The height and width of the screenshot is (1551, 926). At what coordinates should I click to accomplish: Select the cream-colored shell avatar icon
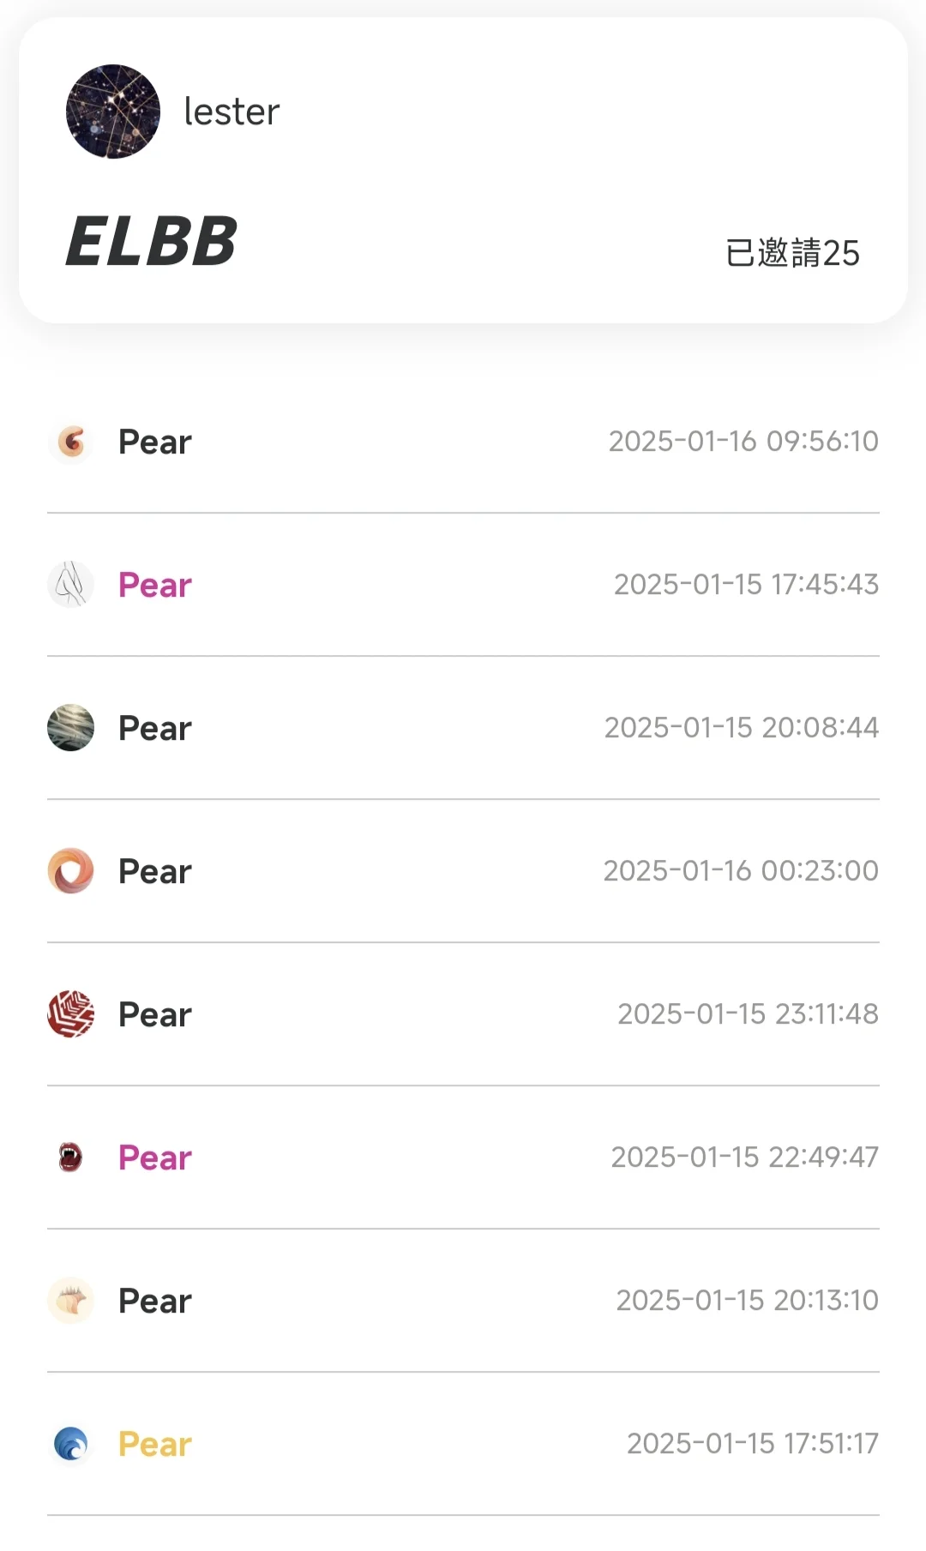click(70, 1301)
